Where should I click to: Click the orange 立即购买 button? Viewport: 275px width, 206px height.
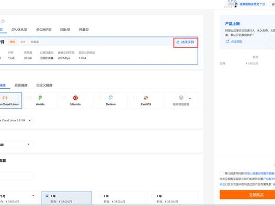(247, 195)
